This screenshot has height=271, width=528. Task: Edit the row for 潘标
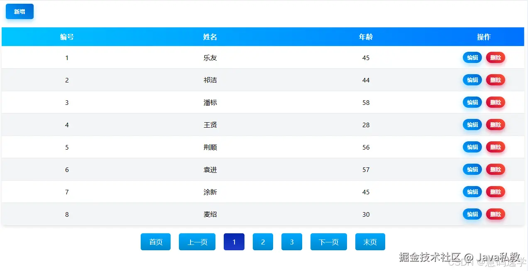click(x=472, y=102)
